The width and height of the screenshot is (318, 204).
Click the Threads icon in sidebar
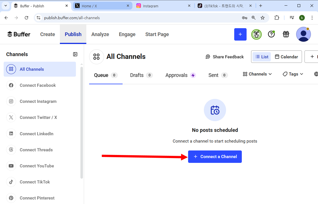click(x=11, y=150)
